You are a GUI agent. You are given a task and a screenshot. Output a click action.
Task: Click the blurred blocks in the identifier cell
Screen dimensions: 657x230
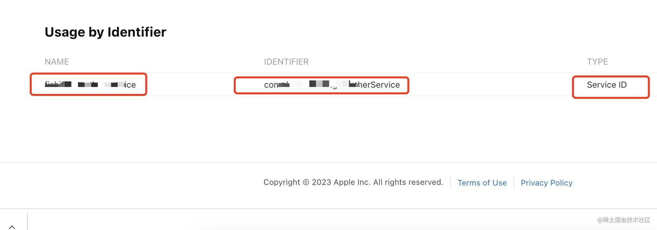[x=318, y=84]
